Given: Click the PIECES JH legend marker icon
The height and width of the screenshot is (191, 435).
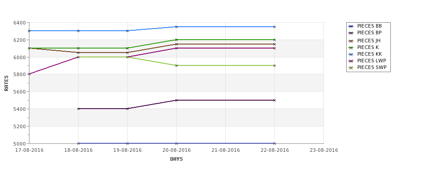Looking at the screenshot, I should [x=351, y=41].
